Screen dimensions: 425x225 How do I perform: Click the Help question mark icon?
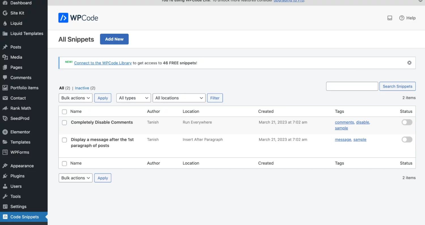[401, 18]
